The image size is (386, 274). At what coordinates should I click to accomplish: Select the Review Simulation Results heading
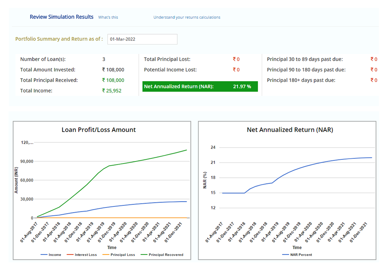[62, 17]
